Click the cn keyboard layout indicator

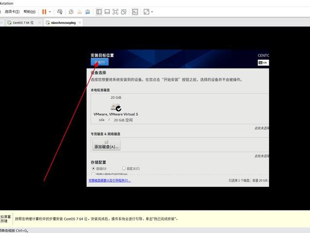(x=263, y=63)
